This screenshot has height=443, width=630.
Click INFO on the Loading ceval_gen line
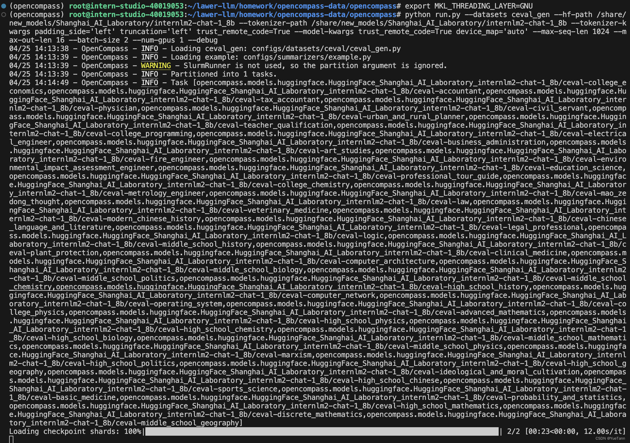click(150, 49)
